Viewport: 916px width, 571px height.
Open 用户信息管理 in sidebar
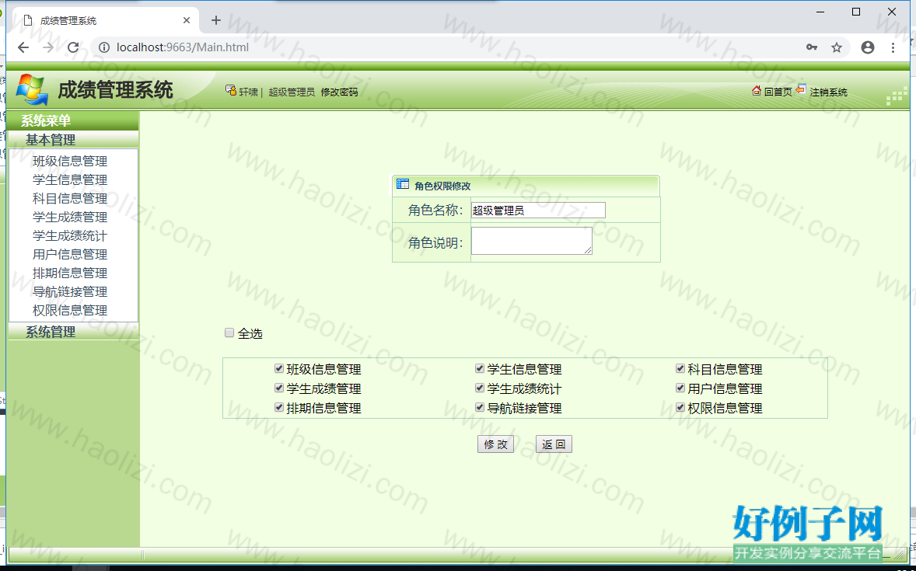tap(70, 255)
